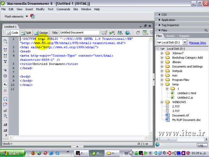Click the Balance Braces icon

point(5,76)
